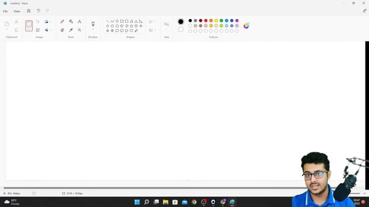Click the Undo arrow
369x207 pixels.
point(39,11)
